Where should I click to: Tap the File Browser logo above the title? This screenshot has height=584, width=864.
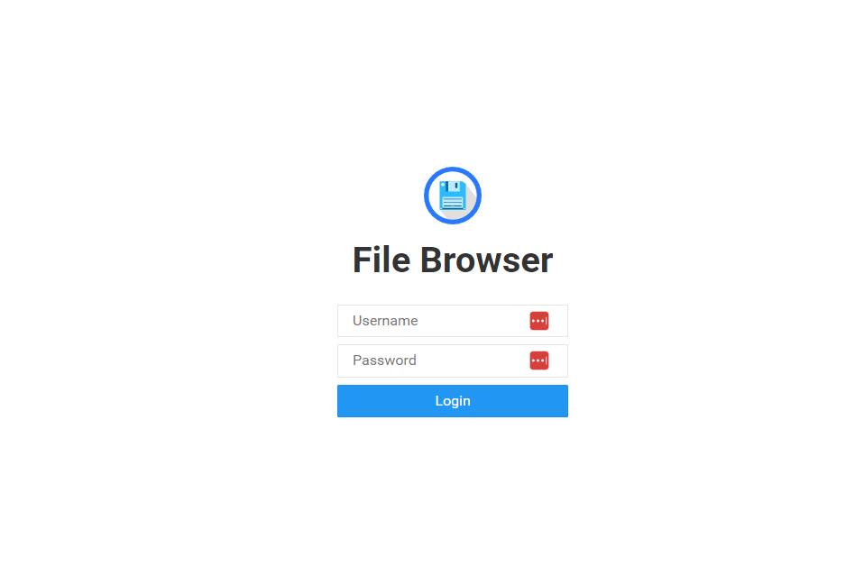(x=453, y=196)
